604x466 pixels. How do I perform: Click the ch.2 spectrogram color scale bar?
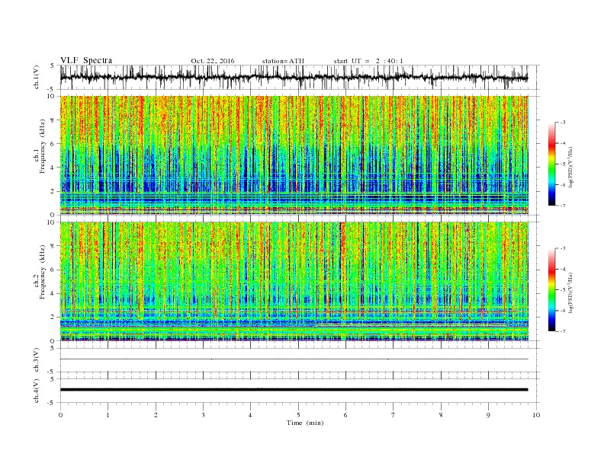551,289
